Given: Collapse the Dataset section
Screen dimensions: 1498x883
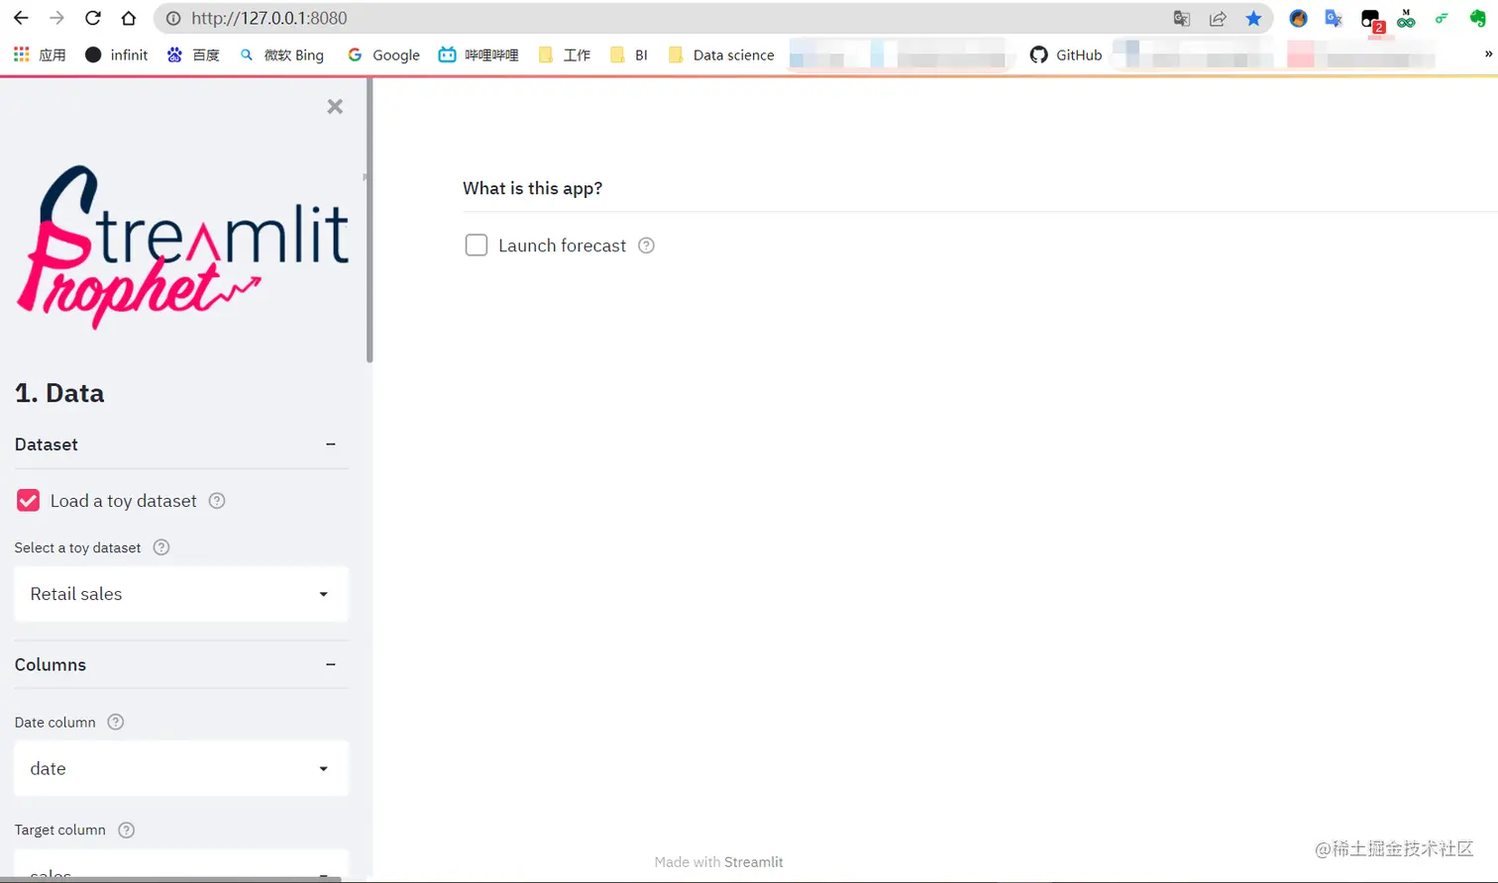Looking at the screenshot, I should [x=331, y=444].
